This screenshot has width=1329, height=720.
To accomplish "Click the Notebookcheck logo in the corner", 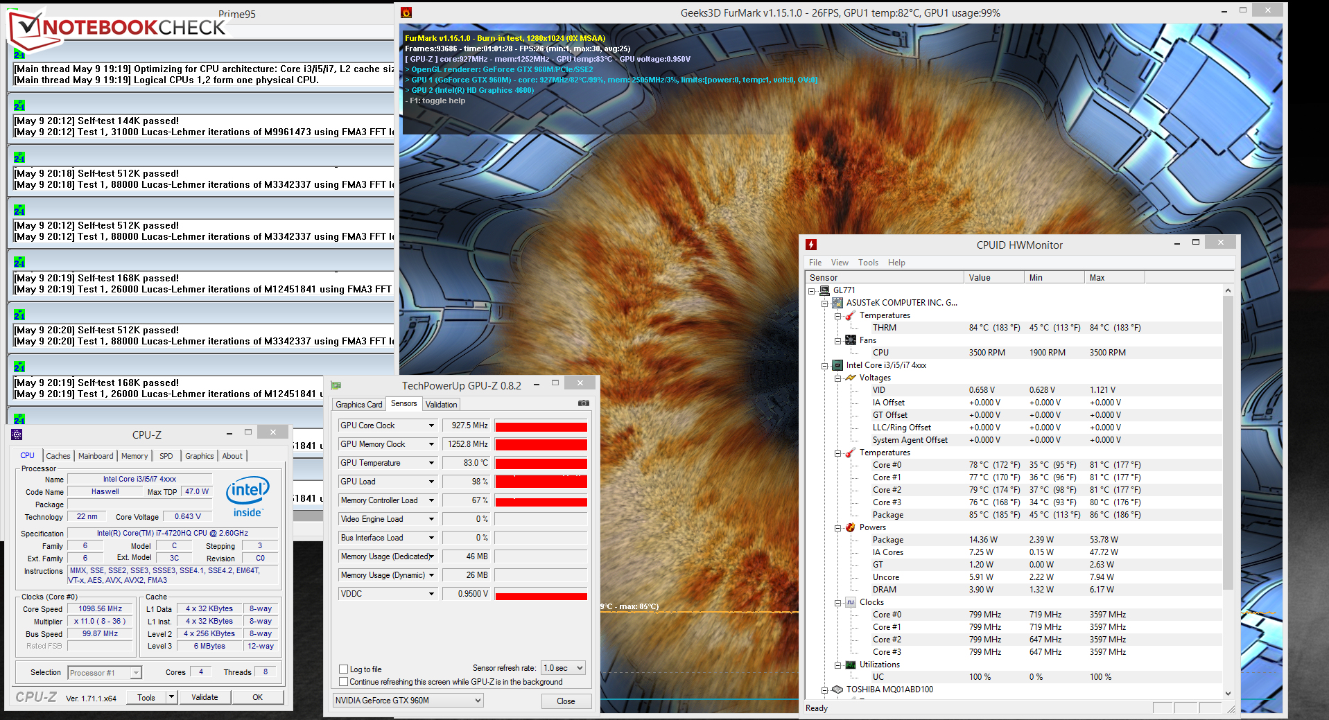I will (x=118, y=29).
